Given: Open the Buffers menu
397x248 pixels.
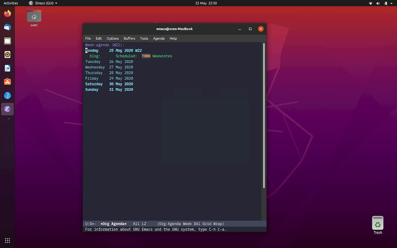Looking at the screenshot, I should tap(129, 38).
